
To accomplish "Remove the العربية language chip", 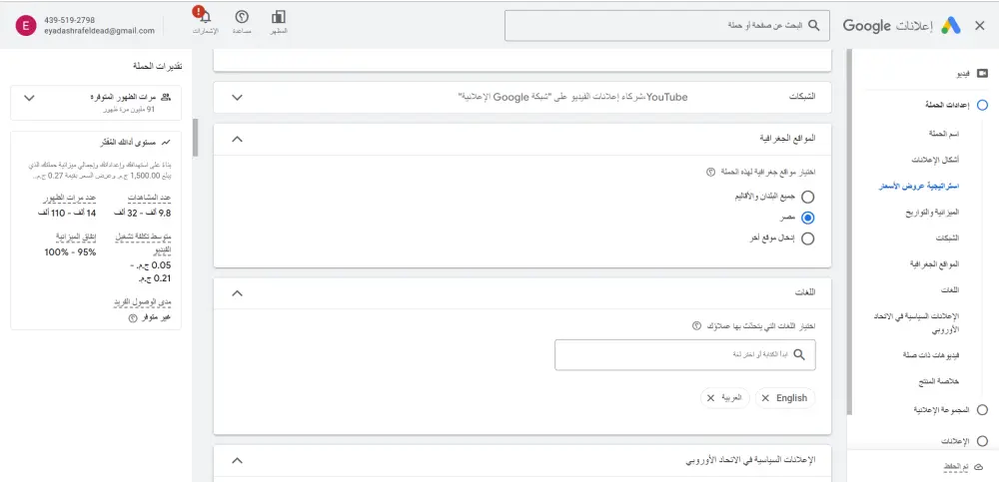I will pos(710,397).
